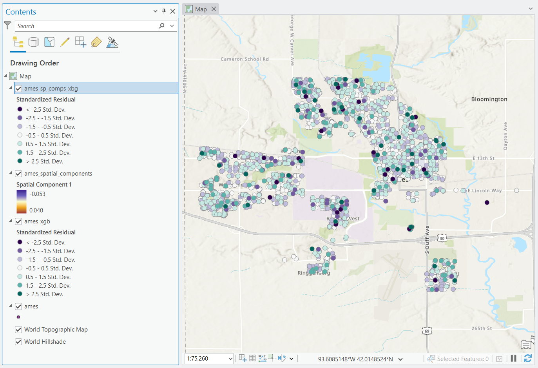The height and width of the screenshot is (368, 538).
Task: Click the List By Labeling tag icon
Action: [96, 42]
